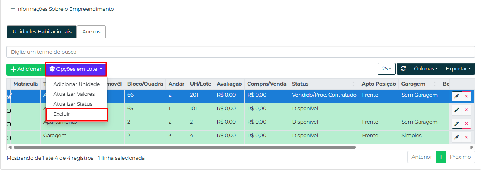The image size is (481, 171).
Task: Click the green Adicionar button
Action: pyautogui.click(x=26, y=69)
